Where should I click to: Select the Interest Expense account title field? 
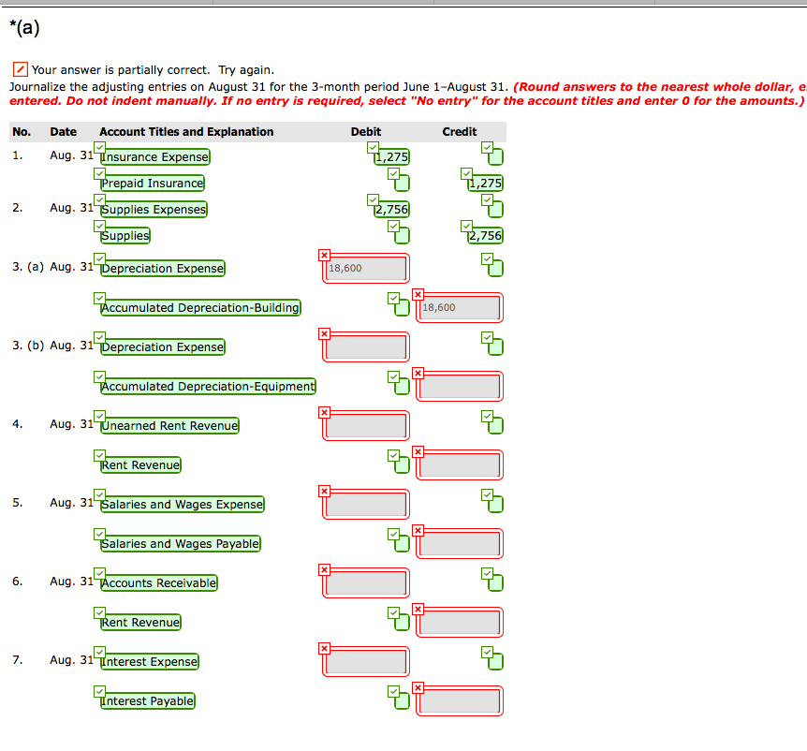tap(150, 662)
